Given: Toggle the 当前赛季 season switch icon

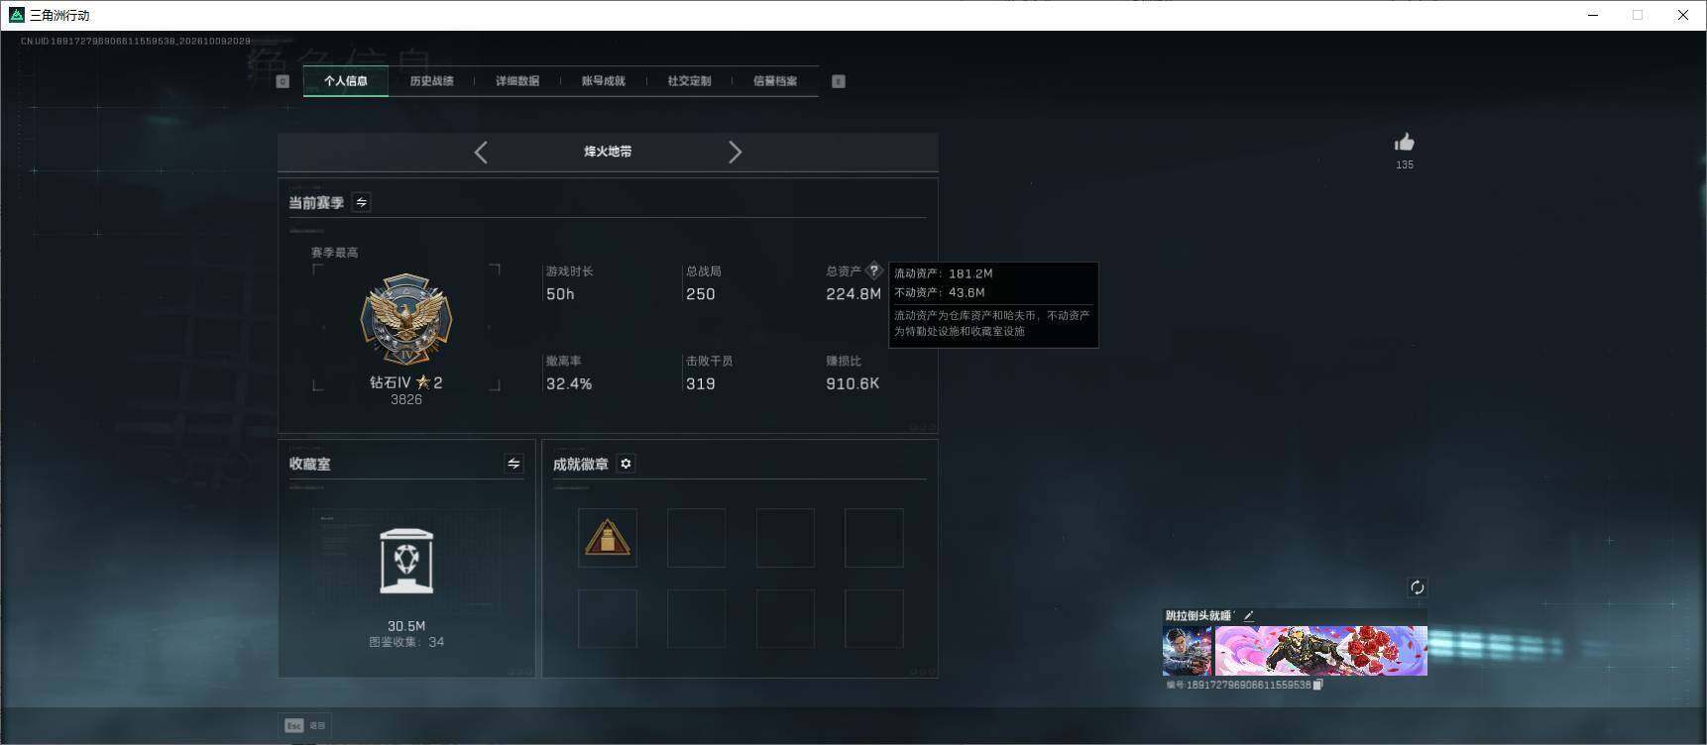Looking at the screenshot, I should click(x=362, y=202).
